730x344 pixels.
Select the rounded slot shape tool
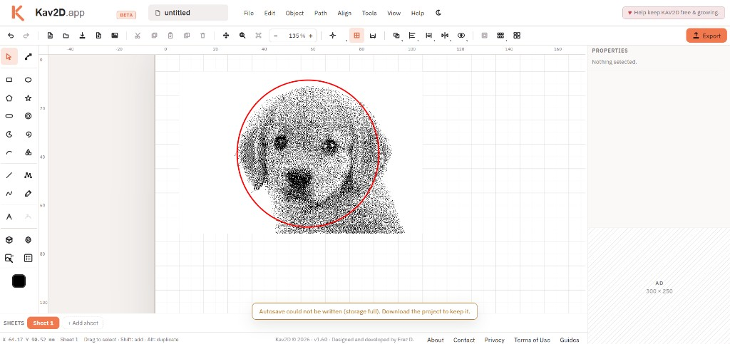click(9, 116)
